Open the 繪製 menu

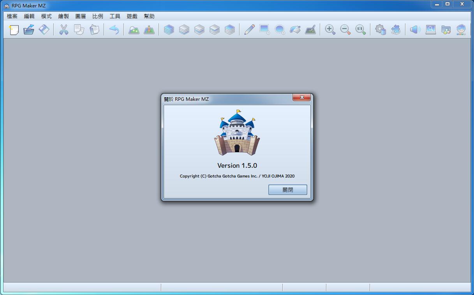(x=63, y=16)
